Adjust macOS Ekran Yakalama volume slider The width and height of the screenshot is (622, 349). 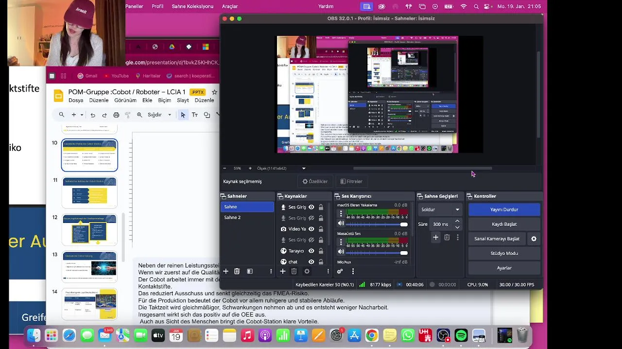coord(377,224)
